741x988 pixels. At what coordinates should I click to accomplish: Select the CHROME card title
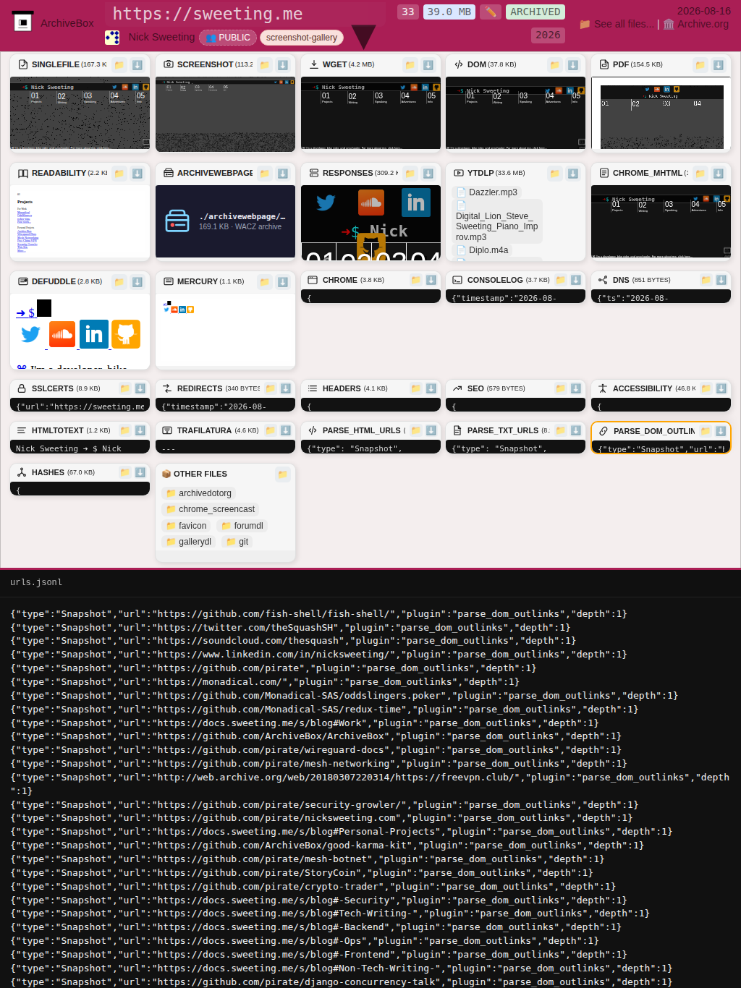(340, 280)
